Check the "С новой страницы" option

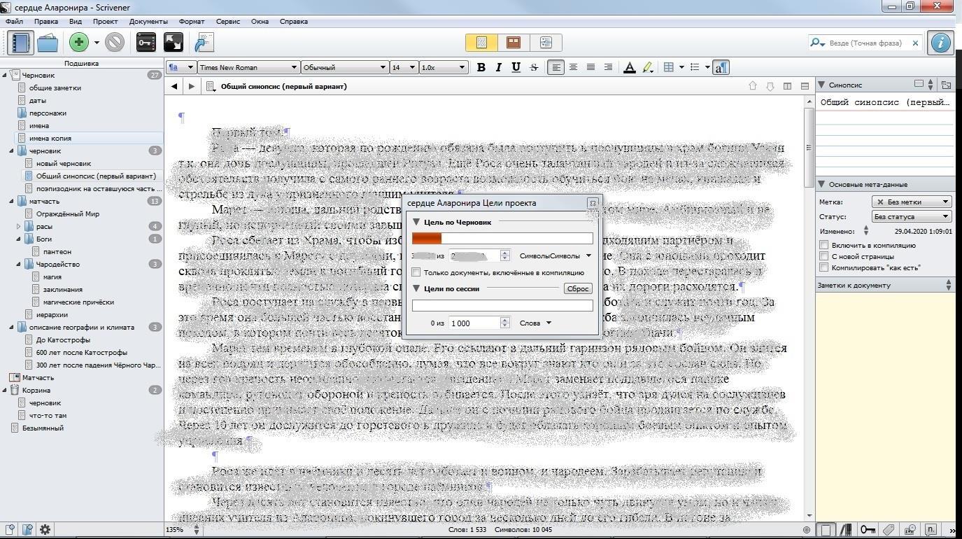coord(824,256)
